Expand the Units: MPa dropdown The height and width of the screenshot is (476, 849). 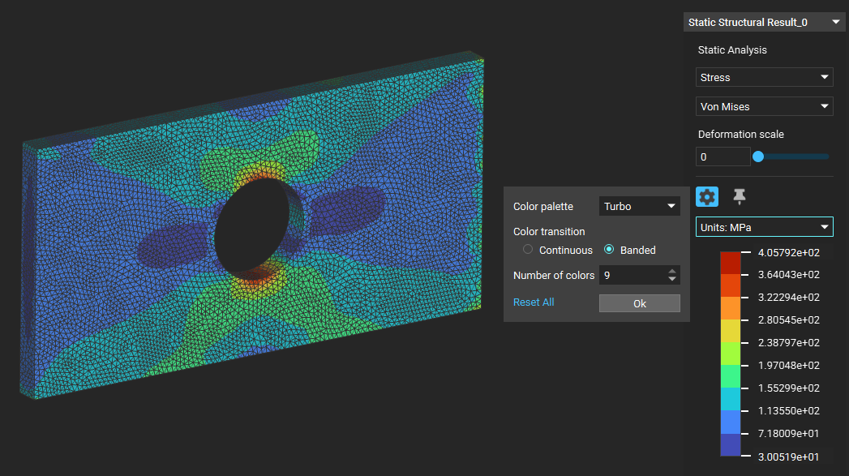(764, 227)
